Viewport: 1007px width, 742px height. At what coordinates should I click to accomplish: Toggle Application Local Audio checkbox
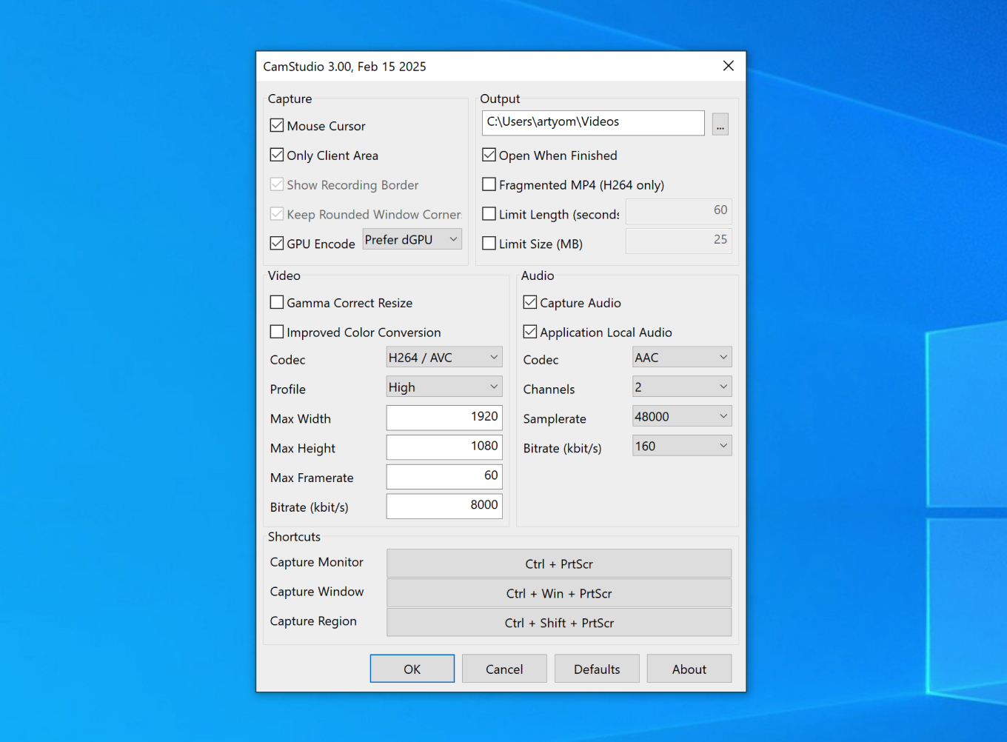[x=530, y=332]
